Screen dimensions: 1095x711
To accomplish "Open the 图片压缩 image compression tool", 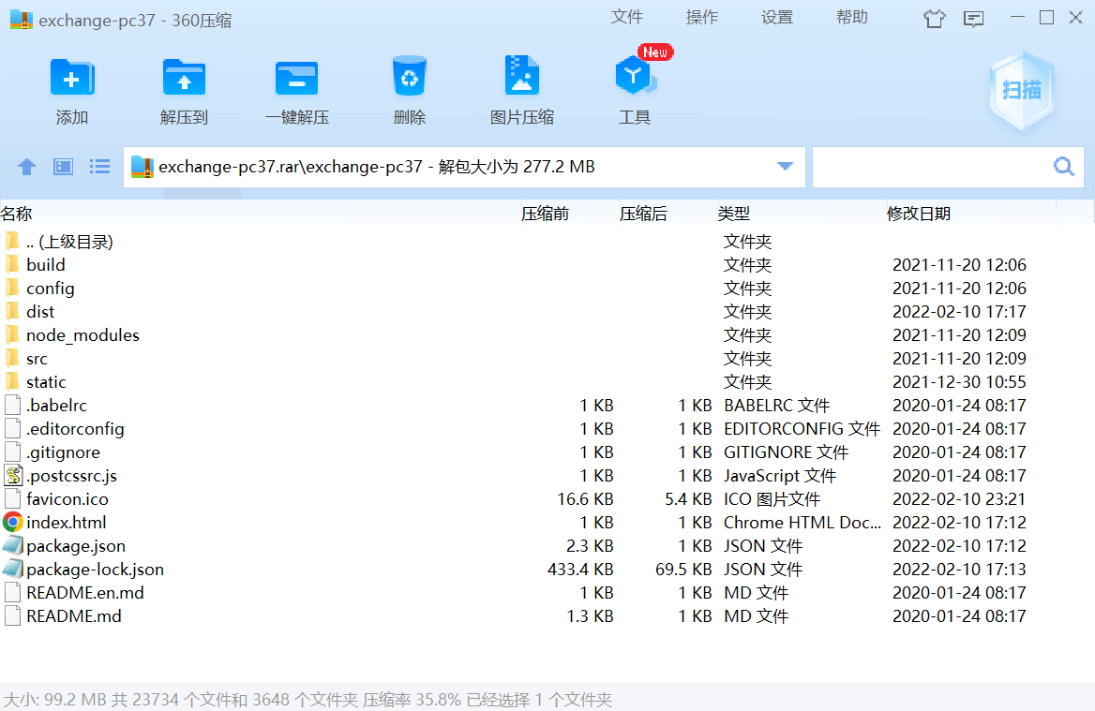I will click(522, 89).
